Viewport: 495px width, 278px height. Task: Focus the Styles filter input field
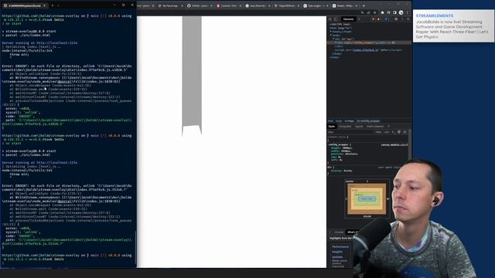tap(350, 132)
